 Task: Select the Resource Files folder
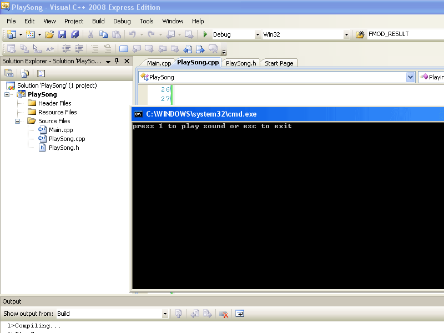pyautogui.click(x=58, y=112)
